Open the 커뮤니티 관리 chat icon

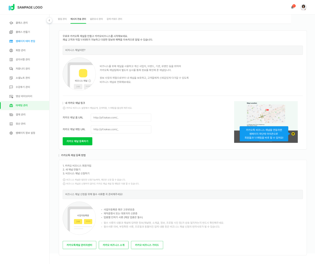pos(11,69)
